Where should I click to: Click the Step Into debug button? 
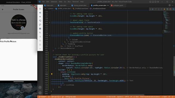(x=159, y=9)
